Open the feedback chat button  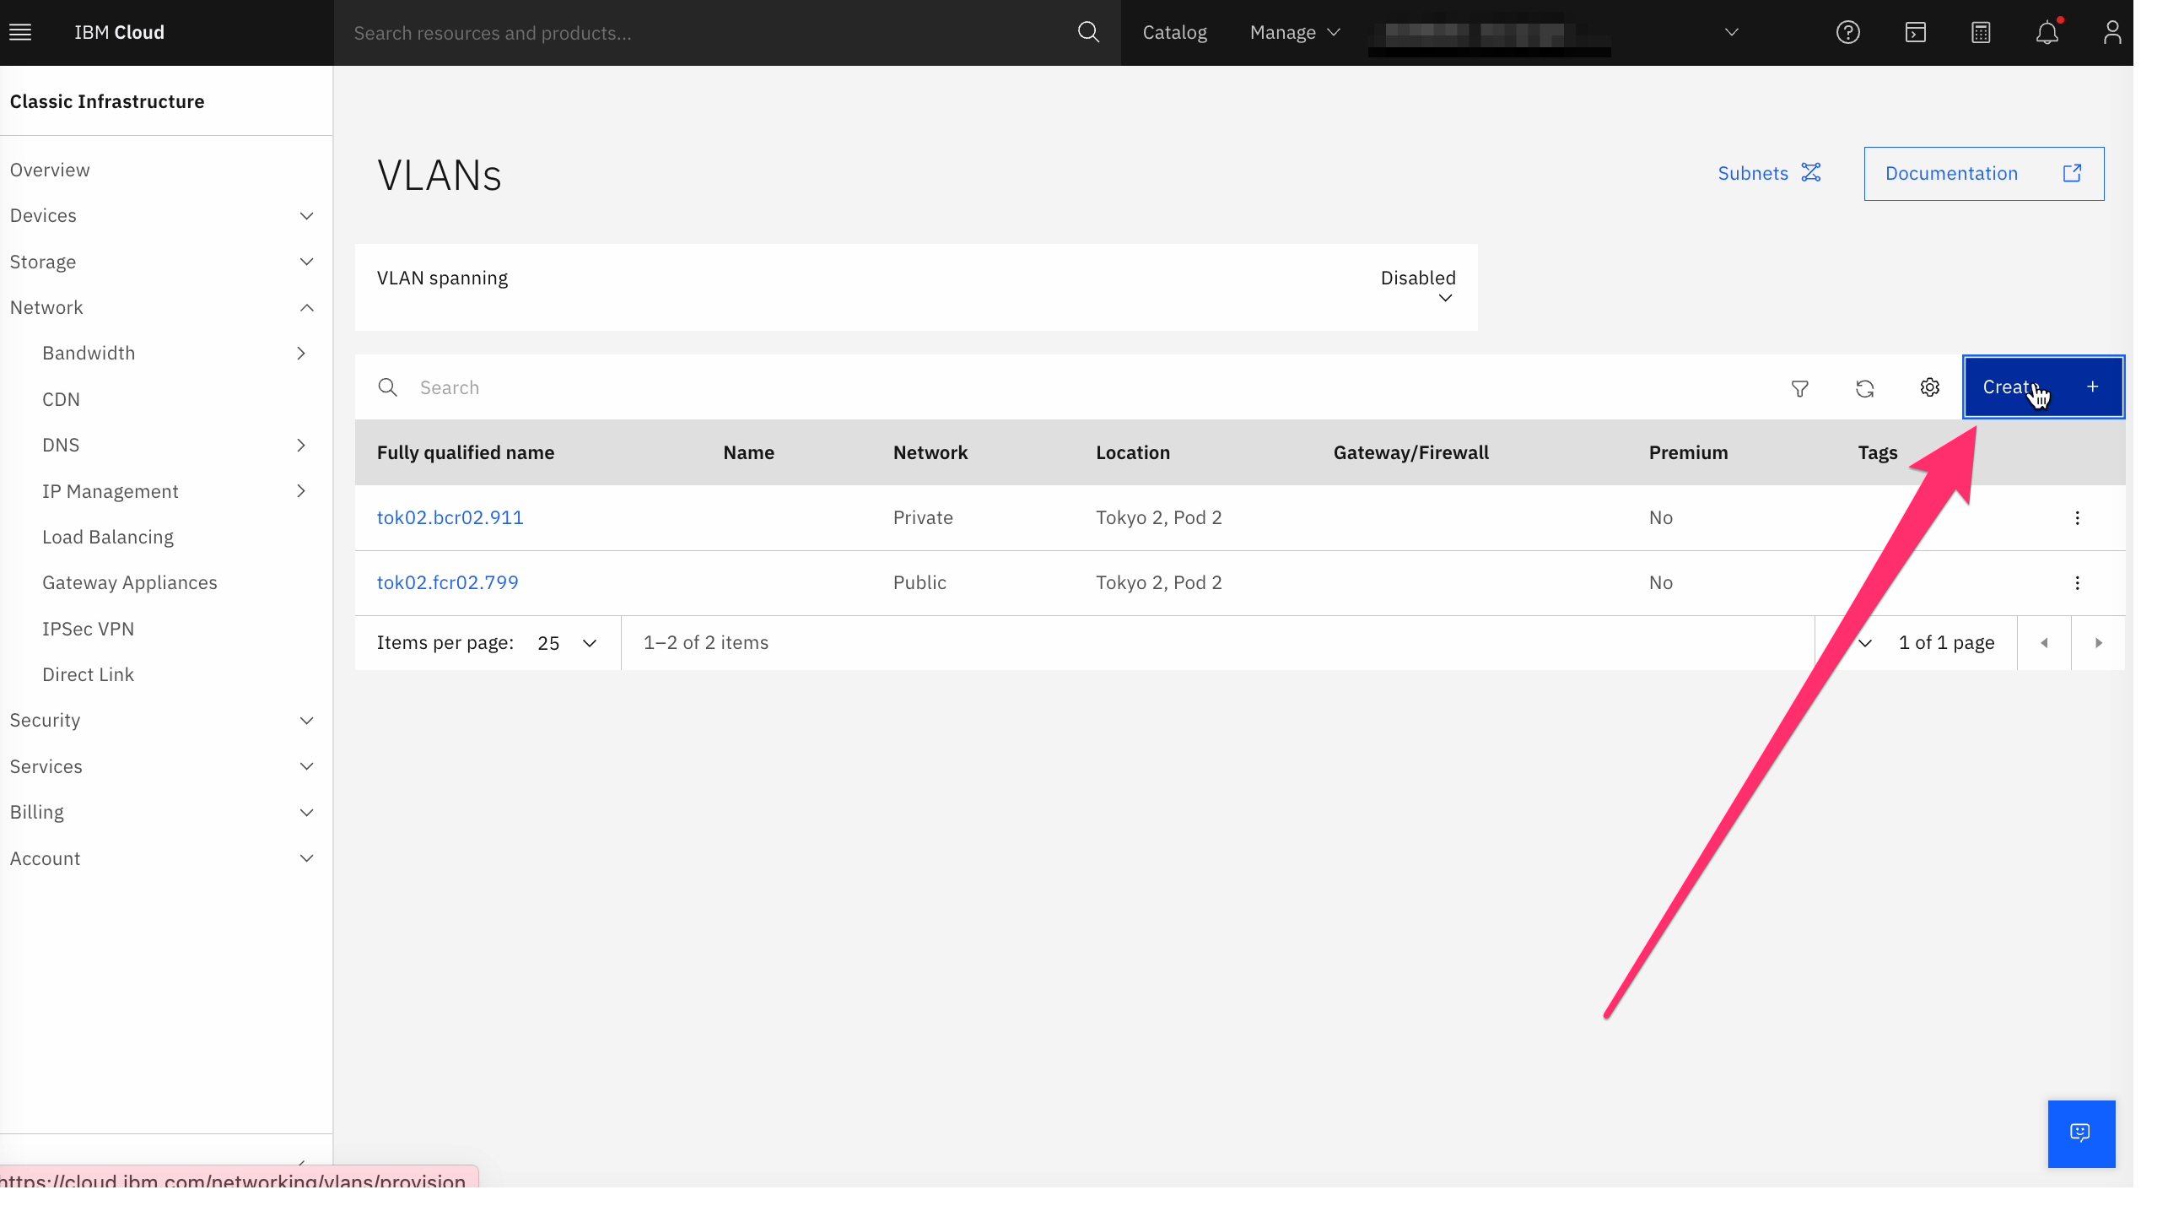pyautogui.click(x=2080, y=1133)
